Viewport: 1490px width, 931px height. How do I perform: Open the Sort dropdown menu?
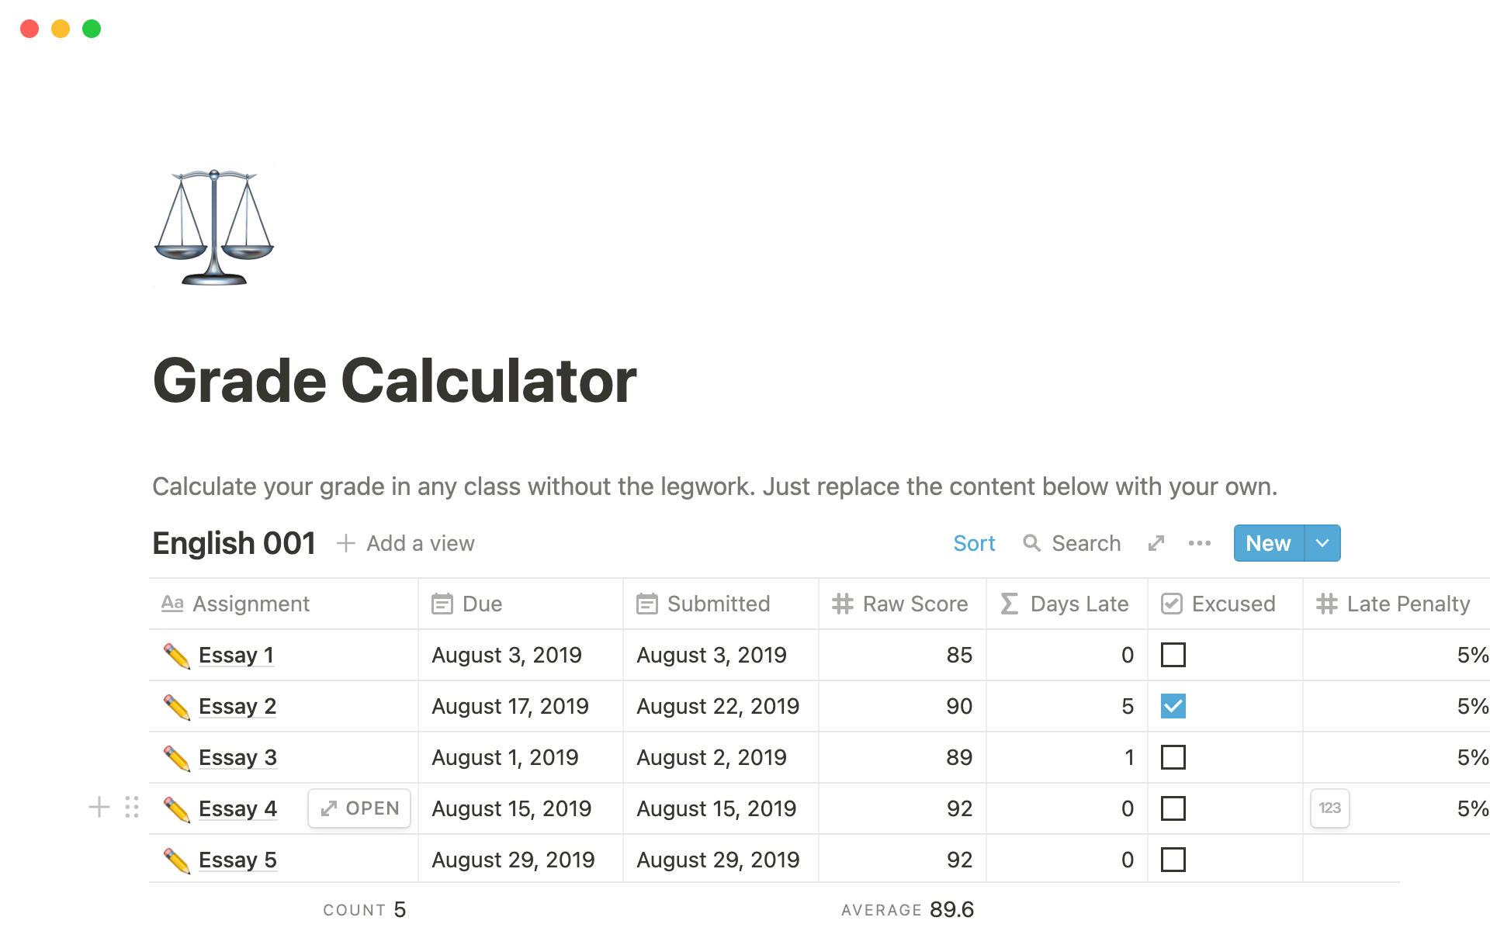971,543
